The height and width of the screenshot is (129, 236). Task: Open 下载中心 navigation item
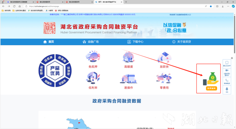(x=135, y=42)
